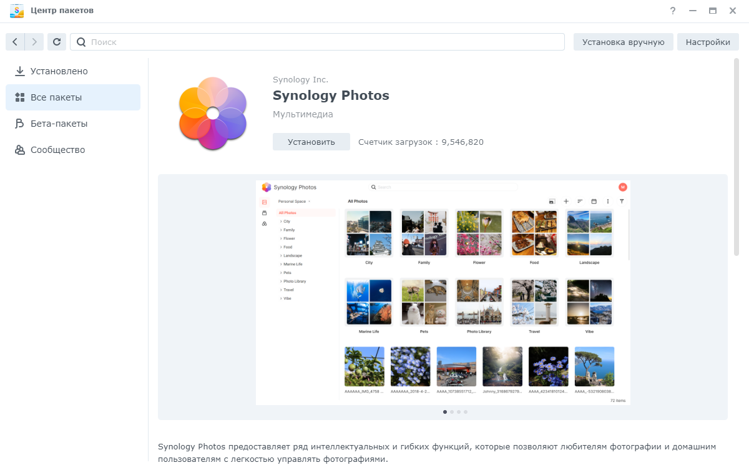
Task: Install Synology Photos with Установить
Action: tap(311, 142)
